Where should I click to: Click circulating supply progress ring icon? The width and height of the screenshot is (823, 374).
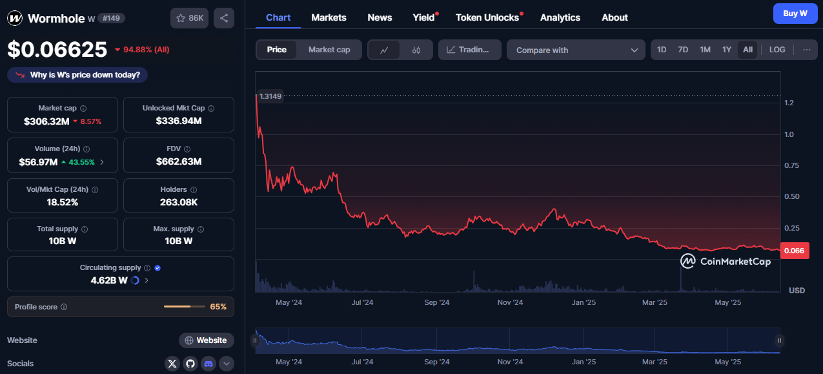135,280
